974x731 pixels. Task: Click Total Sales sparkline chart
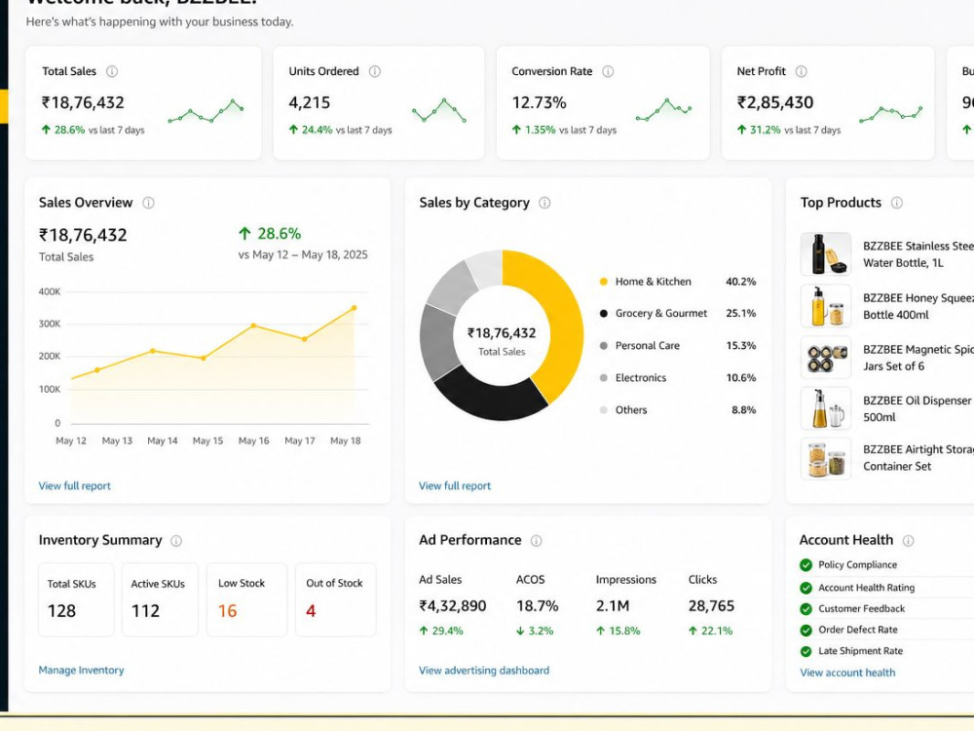coord(206,111)
